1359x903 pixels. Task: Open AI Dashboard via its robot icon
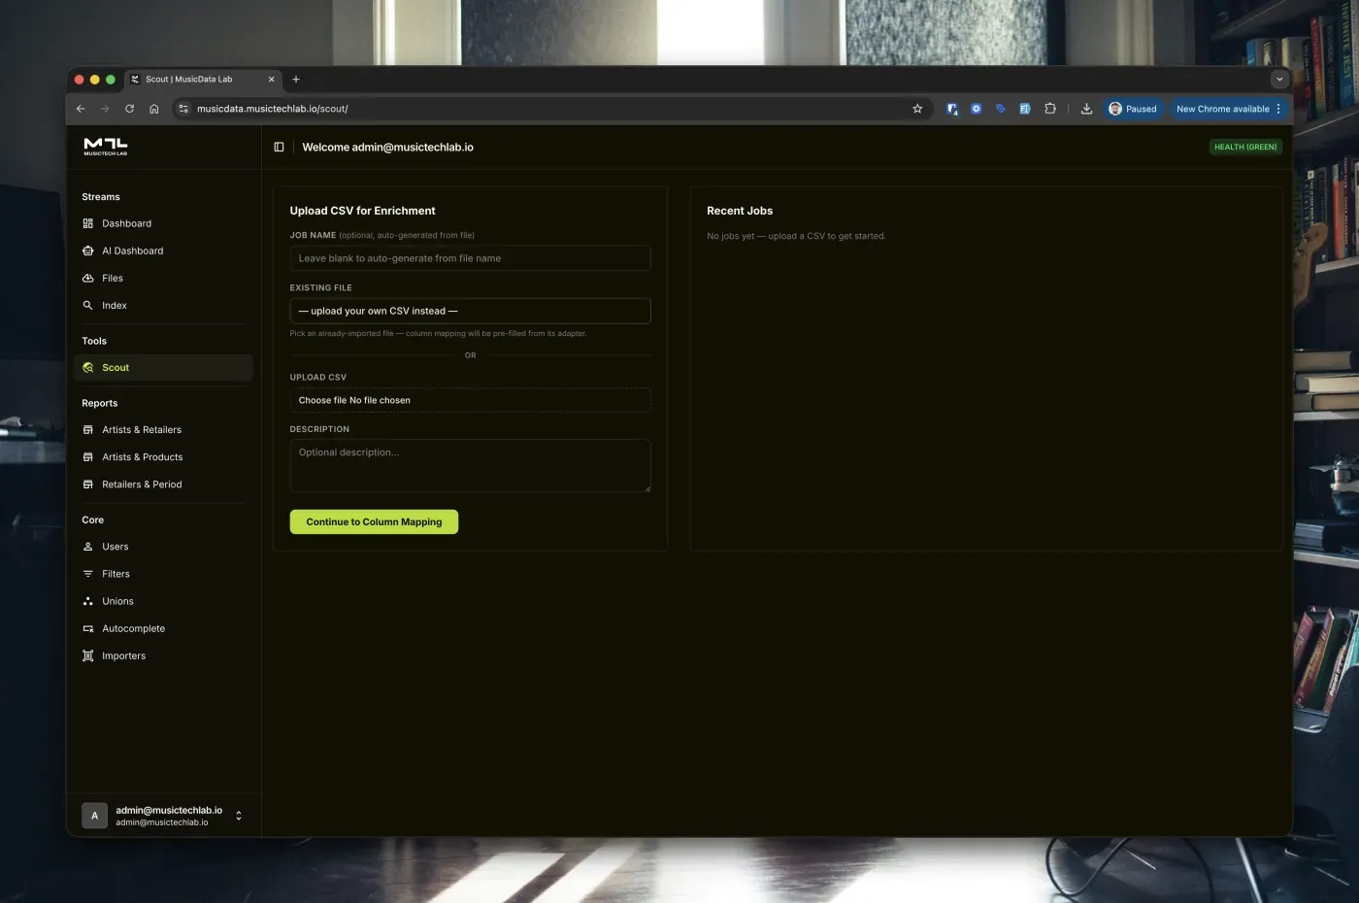(x=88, y=251)
